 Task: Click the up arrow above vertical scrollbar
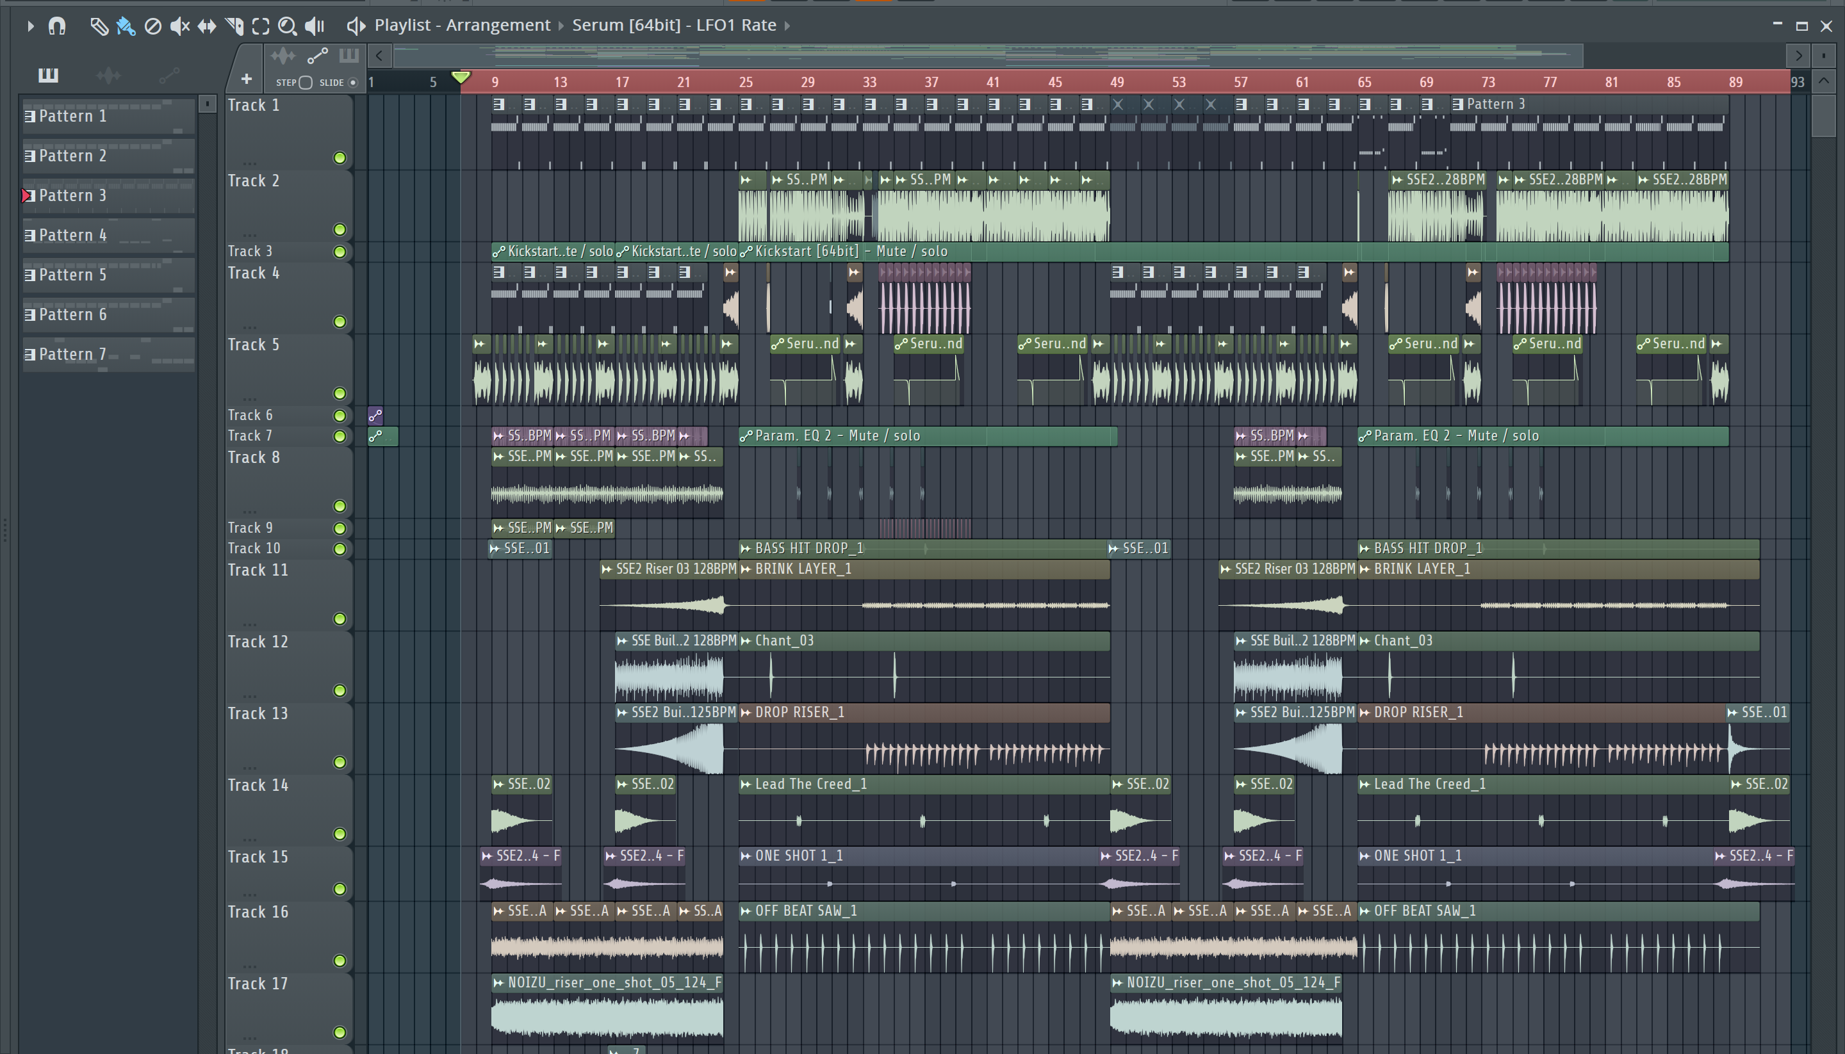click(x=1823, y=81)
